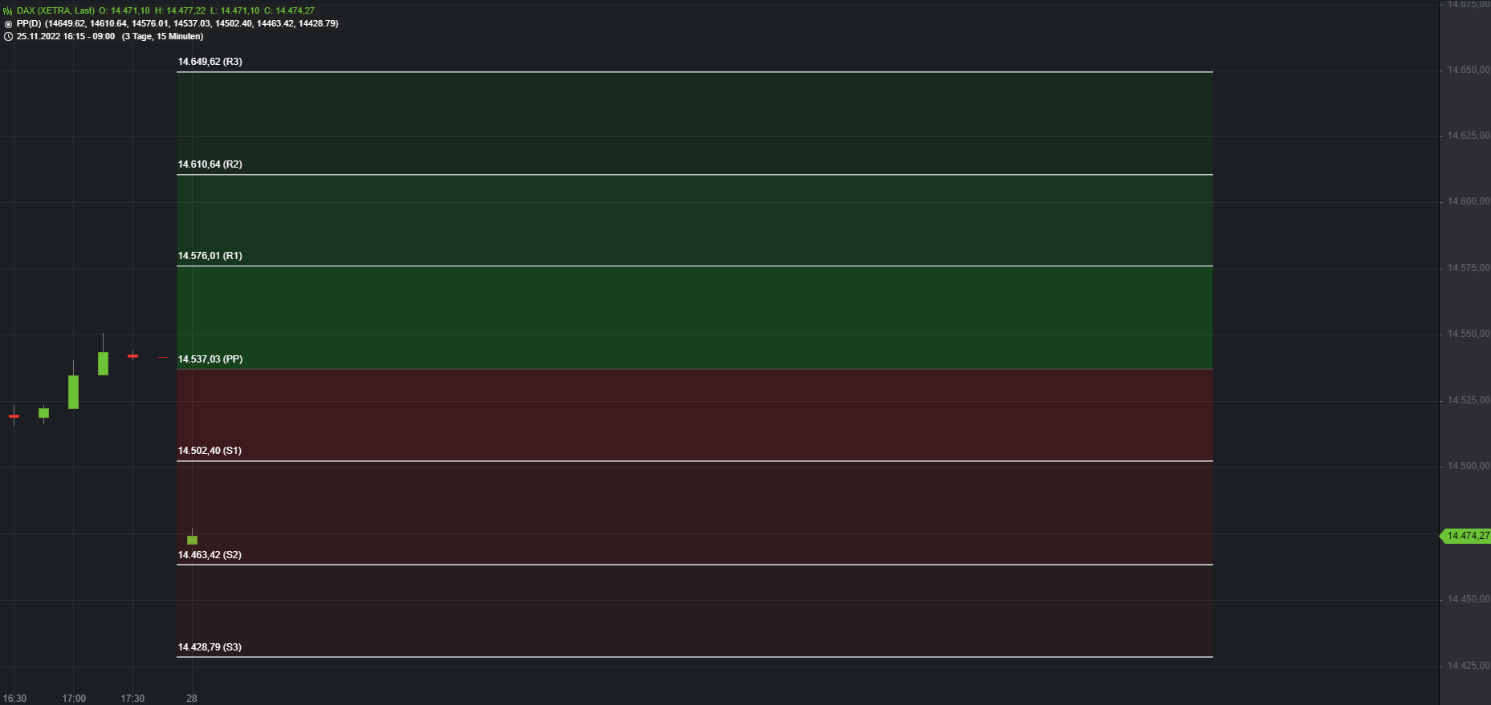Open the (3 Tage, 15 Minuten) timeframe selector
The image size is (1491, 705).
(162, 37)
